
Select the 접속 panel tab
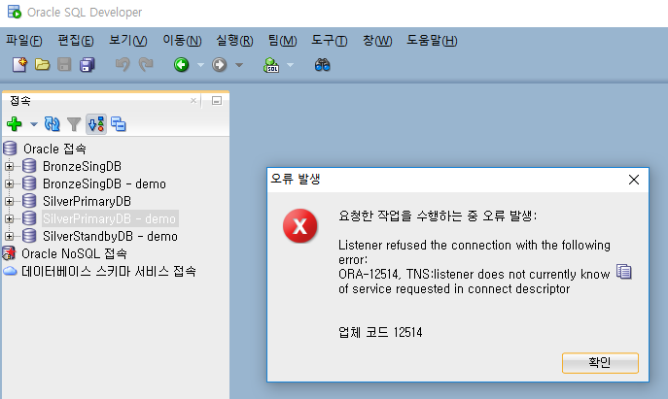click(20, 101)
